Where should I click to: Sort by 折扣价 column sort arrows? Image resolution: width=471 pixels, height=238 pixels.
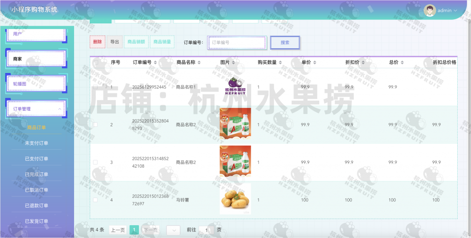click(x=363, y=62)
